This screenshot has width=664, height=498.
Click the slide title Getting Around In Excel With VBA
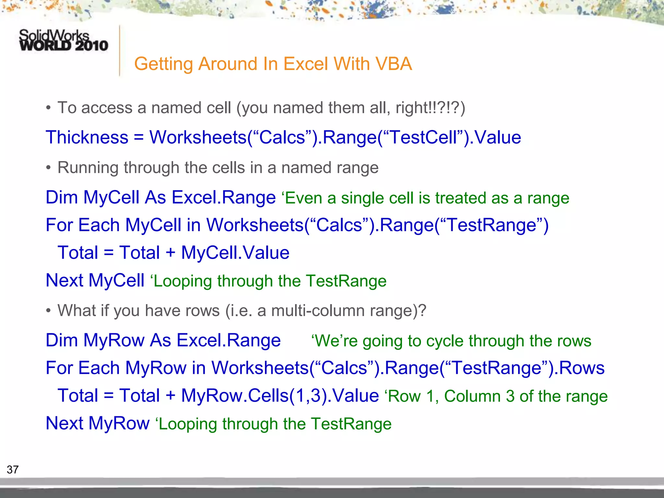(x=273, y=64)
